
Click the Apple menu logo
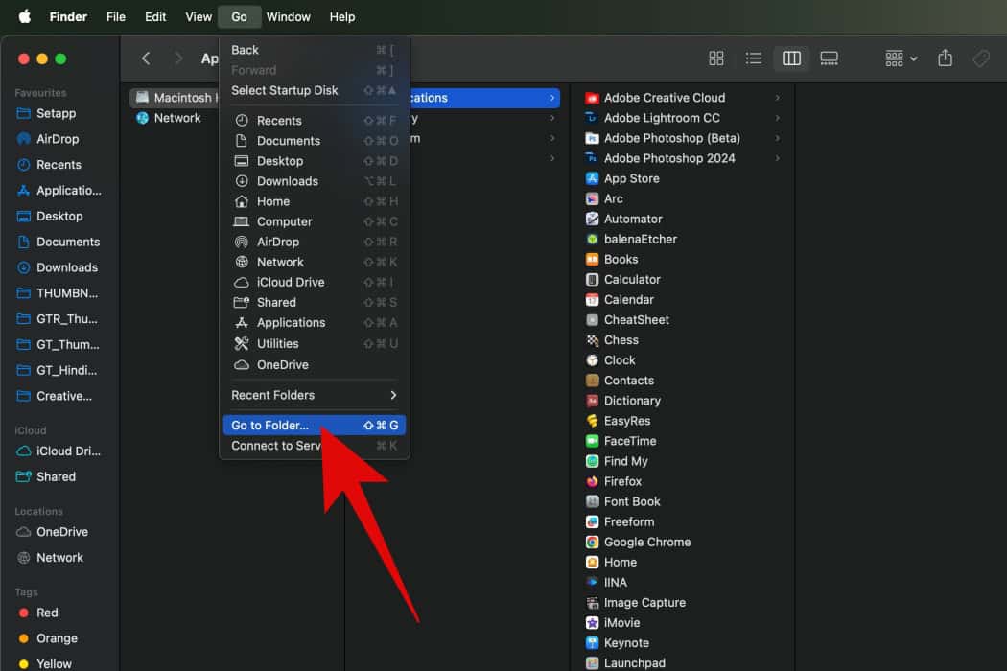(x=24, y=16)
